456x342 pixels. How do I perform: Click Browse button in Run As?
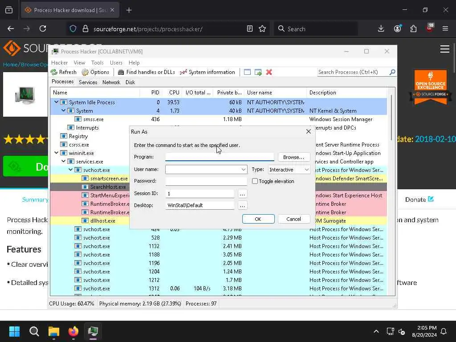click(x=294, y=157)
